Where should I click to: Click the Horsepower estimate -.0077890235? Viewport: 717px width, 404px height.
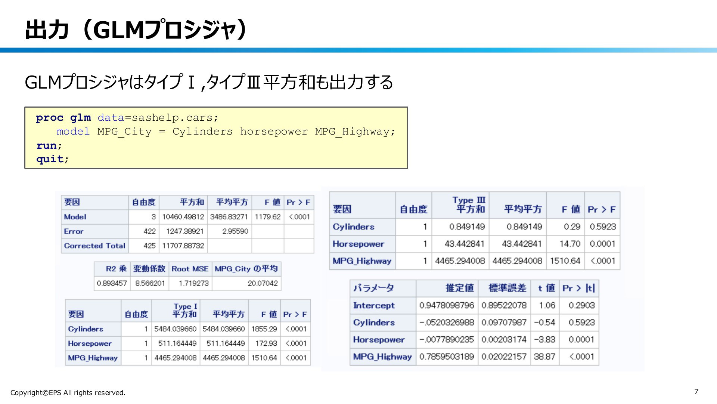(447, 340)
